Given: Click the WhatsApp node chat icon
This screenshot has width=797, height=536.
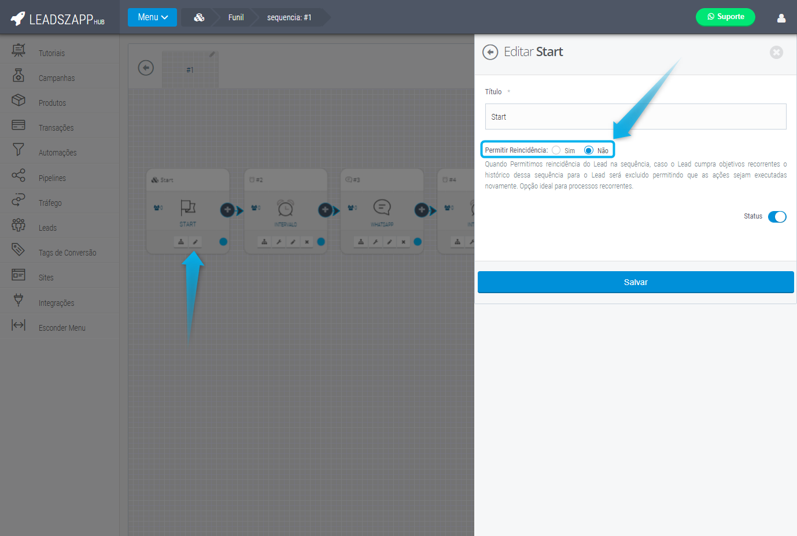Looking at the screenshot, I should click(x=382, y=207).
